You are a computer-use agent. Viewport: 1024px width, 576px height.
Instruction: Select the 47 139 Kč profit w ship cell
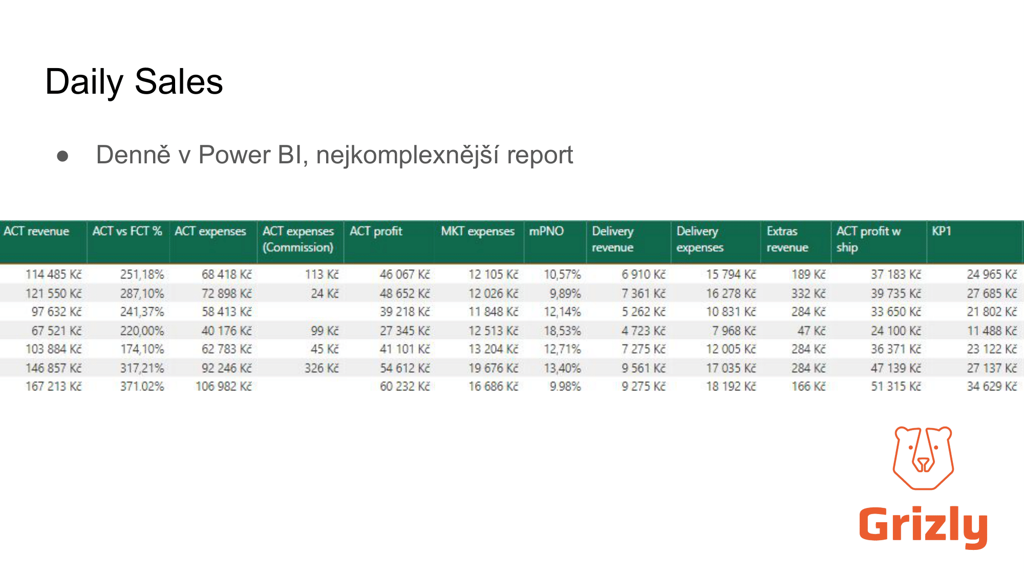coord(896,368)
